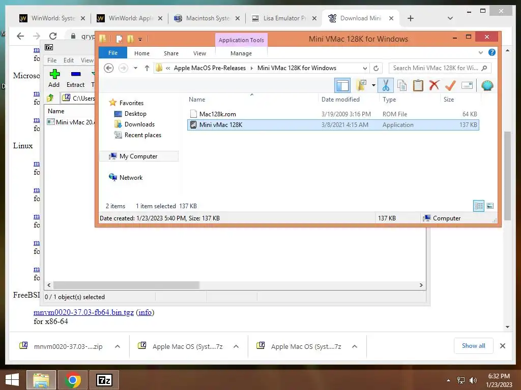The width and height of the screenshot is (521, 390).
Task: Open Favorites in navigation pane
Action: tap(131, 103)
